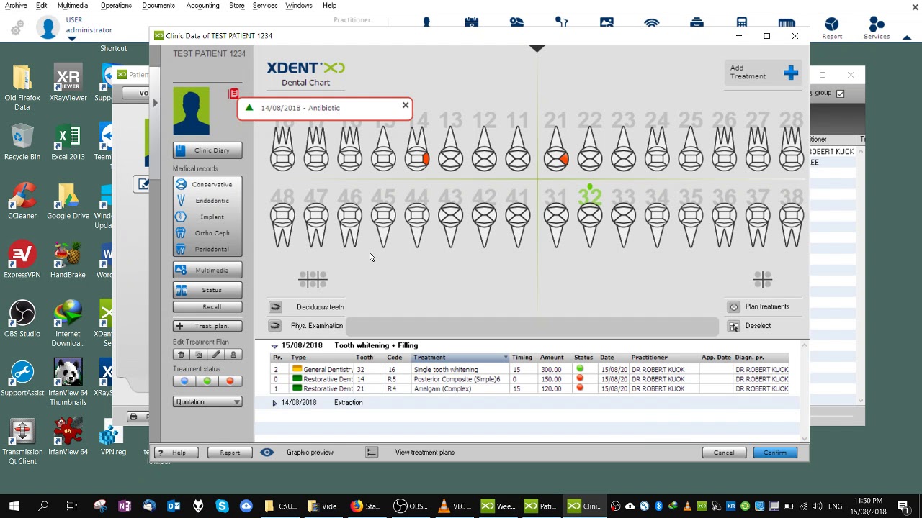
Task: Open the Implant medical record
Action: (x=207, y=217)
